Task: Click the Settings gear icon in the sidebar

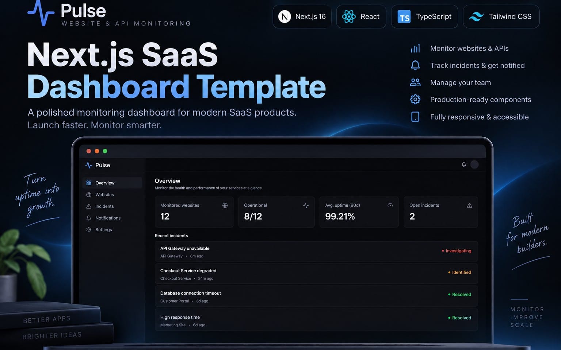Action: (x=89, y=230)
